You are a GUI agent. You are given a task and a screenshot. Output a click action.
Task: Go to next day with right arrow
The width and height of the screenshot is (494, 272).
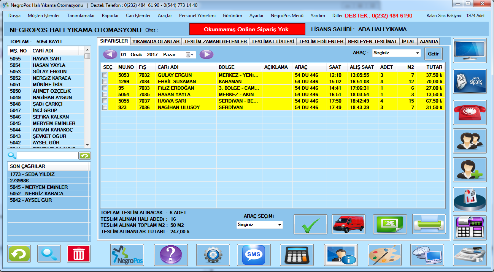[x=206, y=54]
